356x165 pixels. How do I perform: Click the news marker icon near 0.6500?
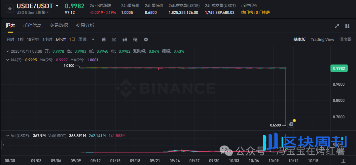point(291,124)
